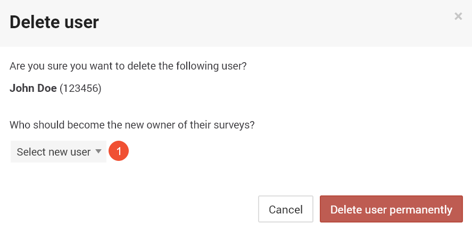The image size is (472, 231).
Task: Choose a new survey owner from the combo box
Action: (59, 152)
